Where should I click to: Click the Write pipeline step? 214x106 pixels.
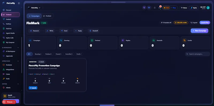pyautogui.click(x=50, y=31)
